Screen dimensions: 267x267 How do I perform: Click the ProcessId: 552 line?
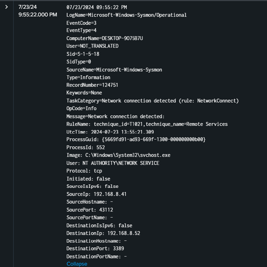pos(86,147)
